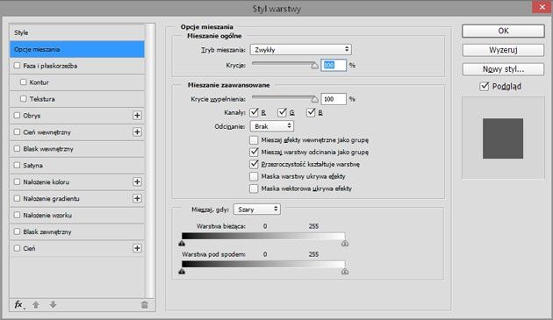Open the Odcinanie dropdown

[x=272, y=126]
